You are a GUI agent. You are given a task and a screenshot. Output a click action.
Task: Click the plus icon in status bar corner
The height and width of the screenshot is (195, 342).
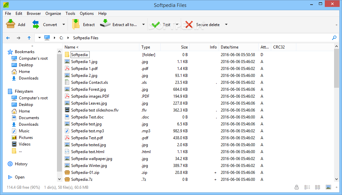336,187
